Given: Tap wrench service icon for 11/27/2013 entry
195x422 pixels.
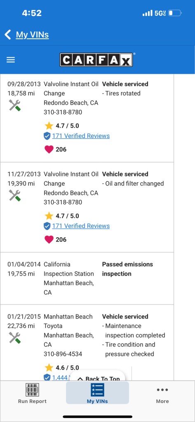Looking at the screenshot, I should tap(14, 195).
